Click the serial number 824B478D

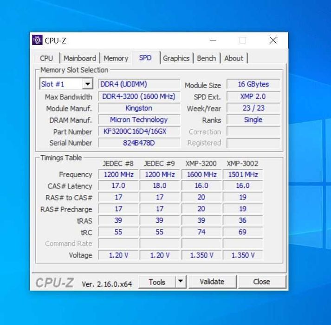click(139, 143)
